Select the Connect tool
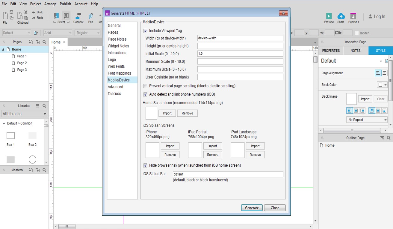The width and height of the screenshot is (393, 229). click(x=78, y=16)
